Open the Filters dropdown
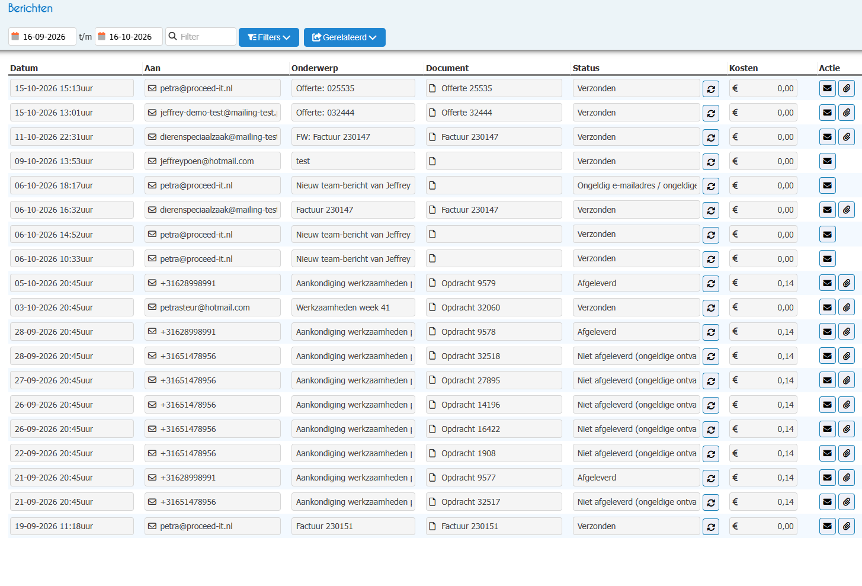 [269, 37]
